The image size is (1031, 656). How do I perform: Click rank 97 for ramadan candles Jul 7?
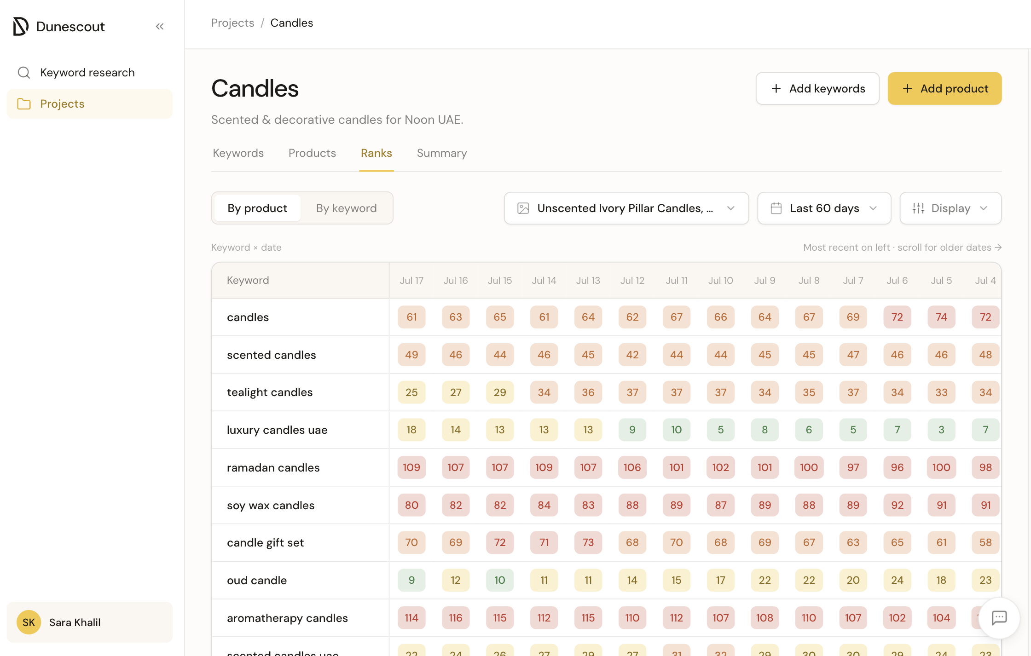tap(853, 468)
